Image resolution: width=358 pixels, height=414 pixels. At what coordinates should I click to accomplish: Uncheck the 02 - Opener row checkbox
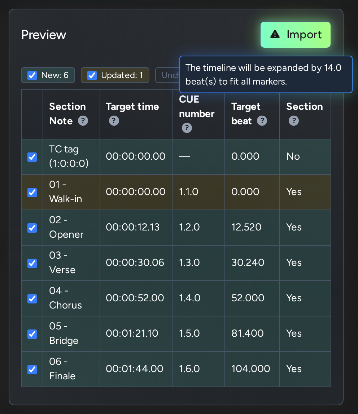click(32, 228)
